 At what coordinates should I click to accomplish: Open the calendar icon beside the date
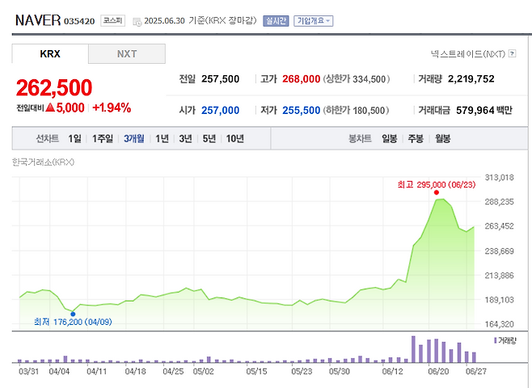coord(137,22)
